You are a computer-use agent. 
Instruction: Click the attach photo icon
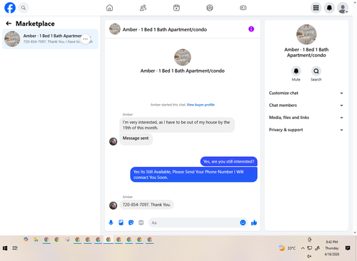121,222
